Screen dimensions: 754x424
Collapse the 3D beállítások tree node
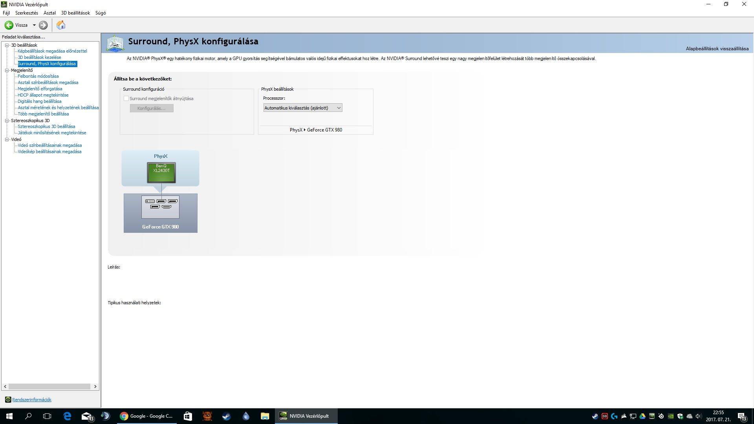7,45
